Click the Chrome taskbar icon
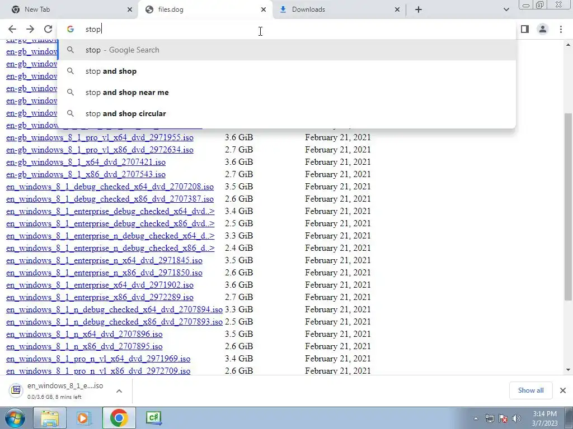Screen dimensions: 573x429 click(119, 418)
